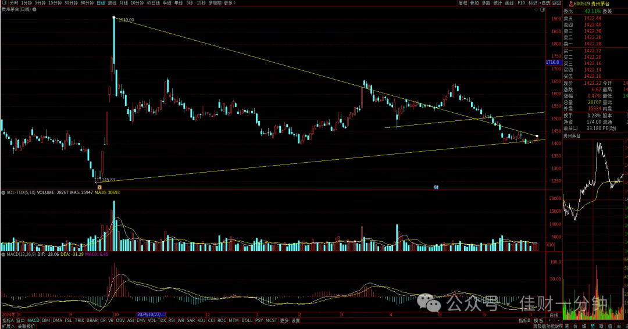The width and height of the screenshot is (628, 329).
Task: Select the 60分钟 period tab
Action: (x=87, y=3)
